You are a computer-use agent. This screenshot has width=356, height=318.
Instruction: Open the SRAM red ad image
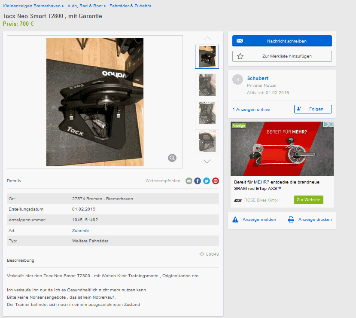point(282,149)
